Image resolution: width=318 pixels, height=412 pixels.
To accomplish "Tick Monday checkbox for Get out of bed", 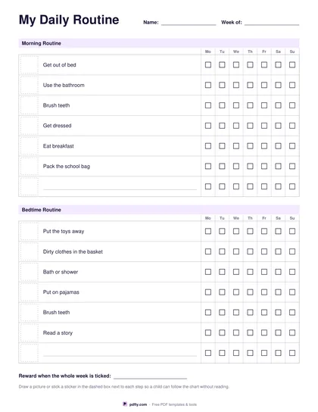I will pos(208,64).
